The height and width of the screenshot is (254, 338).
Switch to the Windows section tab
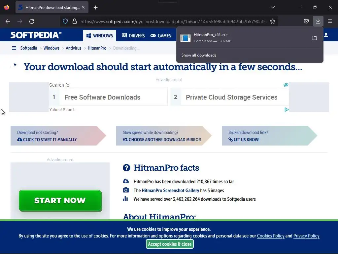point(100,36)
